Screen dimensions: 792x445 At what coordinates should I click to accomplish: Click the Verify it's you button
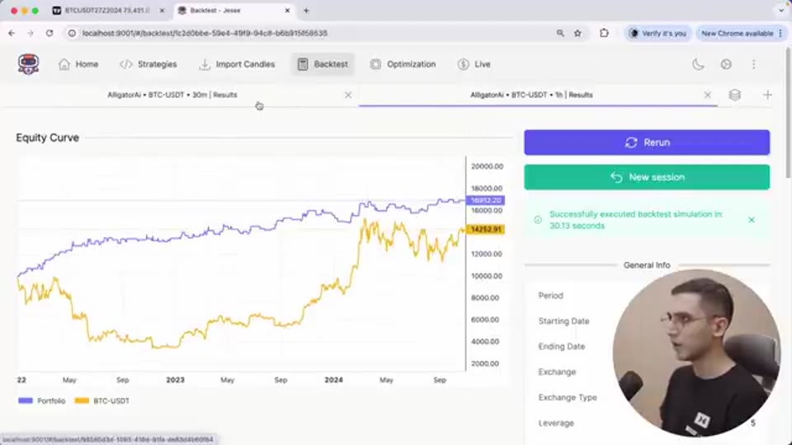click(658, 33)
